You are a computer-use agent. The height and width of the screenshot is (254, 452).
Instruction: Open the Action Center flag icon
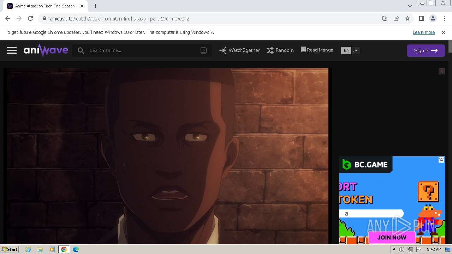(x=418, y=249)
